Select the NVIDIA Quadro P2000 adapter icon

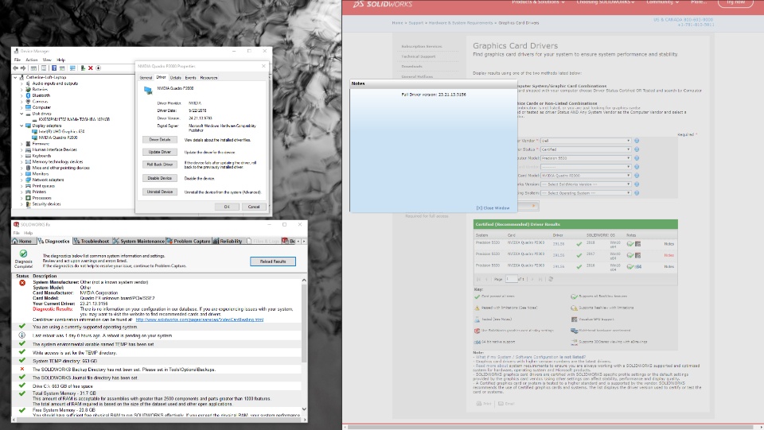click(x=34, y=138)
